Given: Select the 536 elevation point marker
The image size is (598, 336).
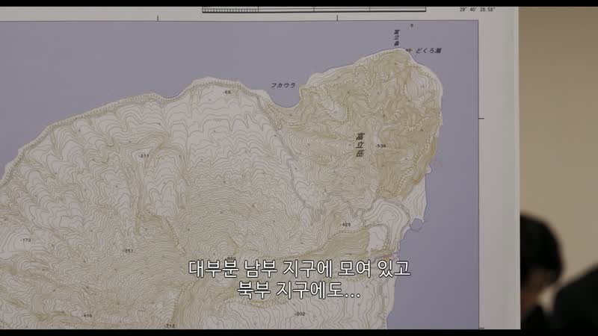Looking at the screenshot, I should point(380,146).
